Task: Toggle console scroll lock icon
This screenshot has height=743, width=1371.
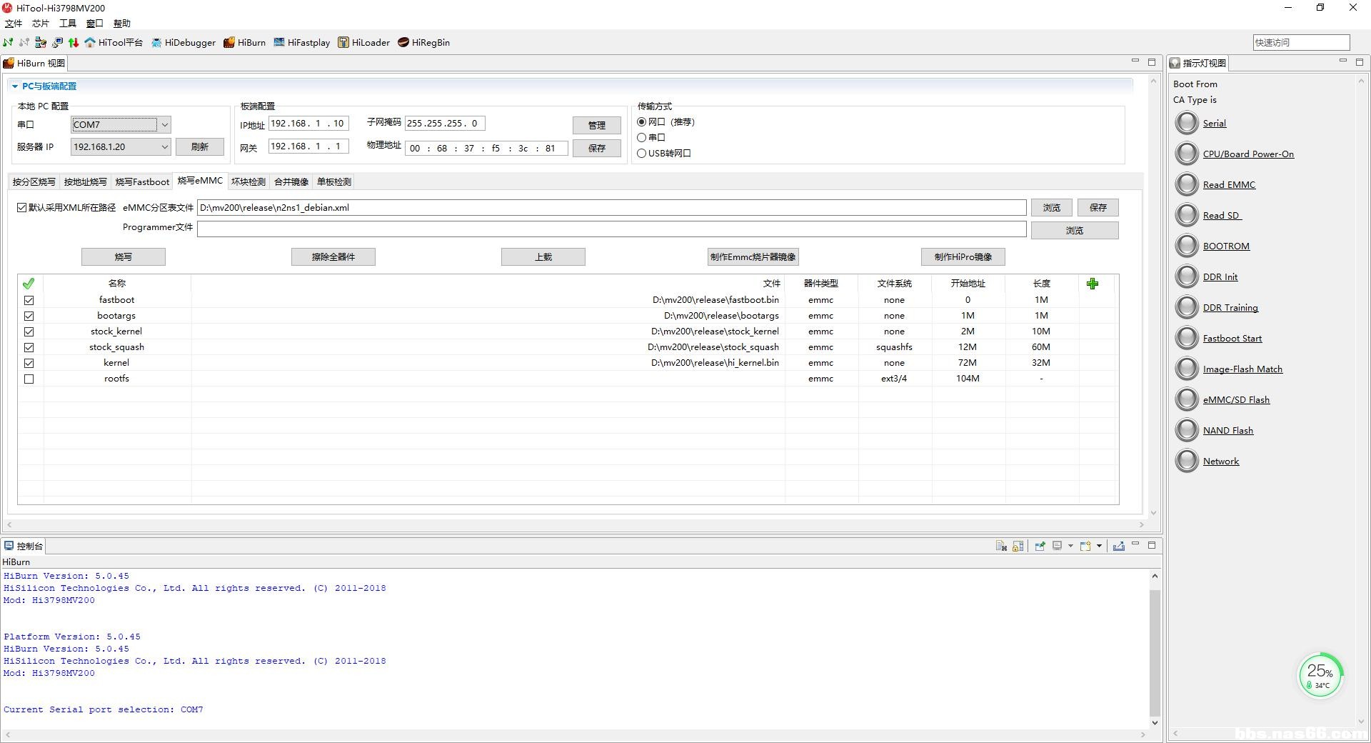Action: [1018, 547]
